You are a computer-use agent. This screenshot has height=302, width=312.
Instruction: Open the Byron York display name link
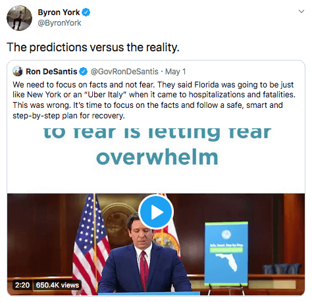(59, 13)
